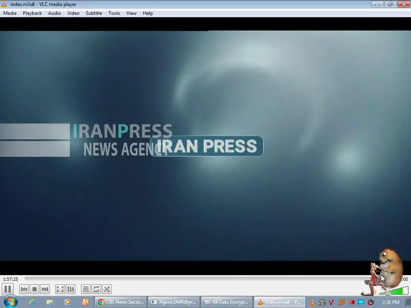The image size is (411, 308).
Task: Toggle fullscreen video mode
Action: [60, 289]
